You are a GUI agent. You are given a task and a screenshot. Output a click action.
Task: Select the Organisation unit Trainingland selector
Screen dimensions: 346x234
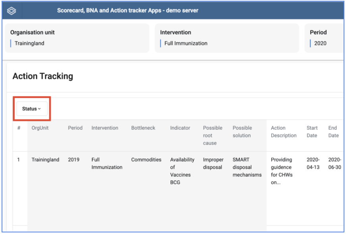tap(77, 38)
